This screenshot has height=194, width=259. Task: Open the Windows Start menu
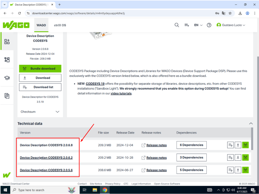coord(5,190)
